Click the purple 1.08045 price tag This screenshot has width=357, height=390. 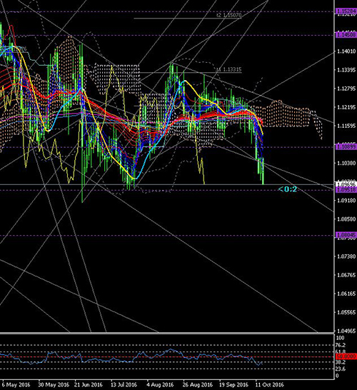[346, 235]
